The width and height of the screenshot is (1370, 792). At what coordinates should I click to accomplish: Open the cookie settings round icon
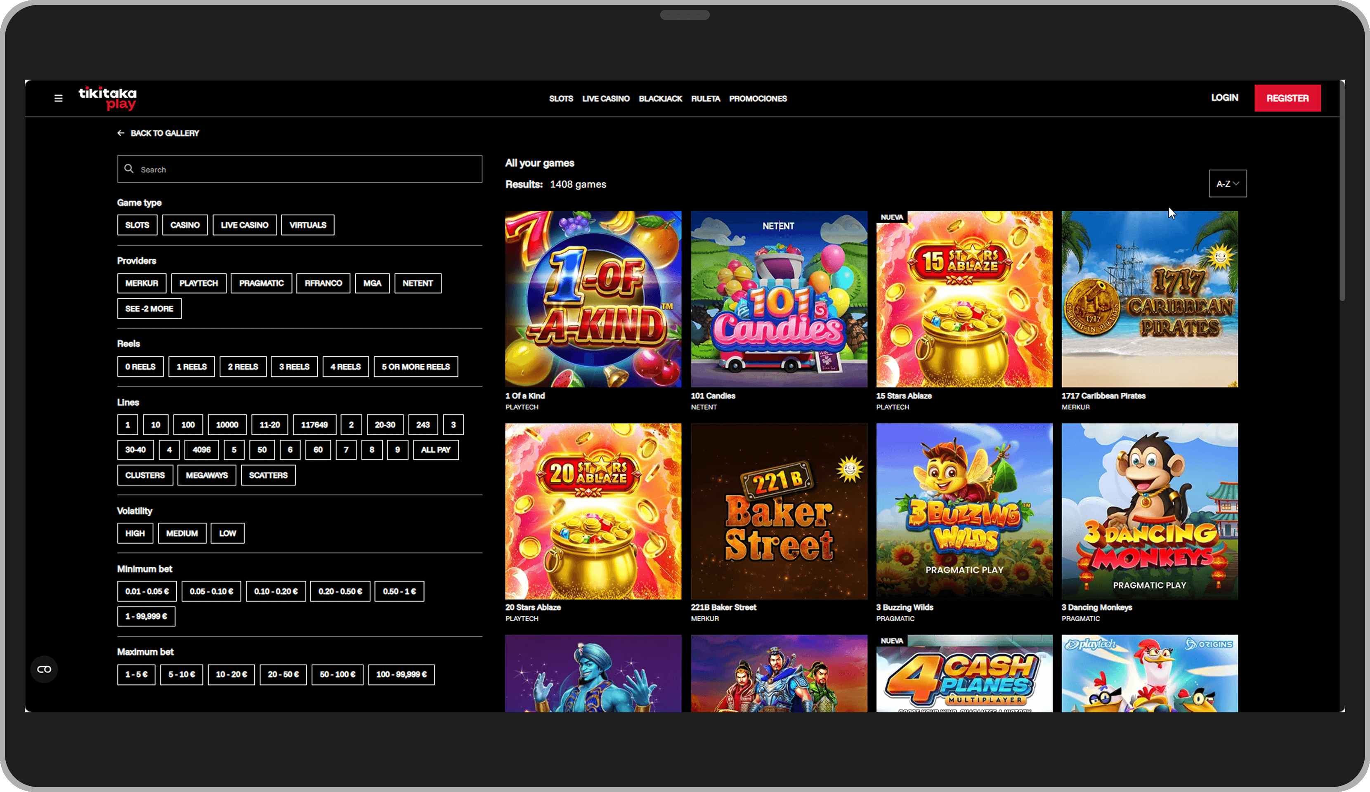pos(44,669)
